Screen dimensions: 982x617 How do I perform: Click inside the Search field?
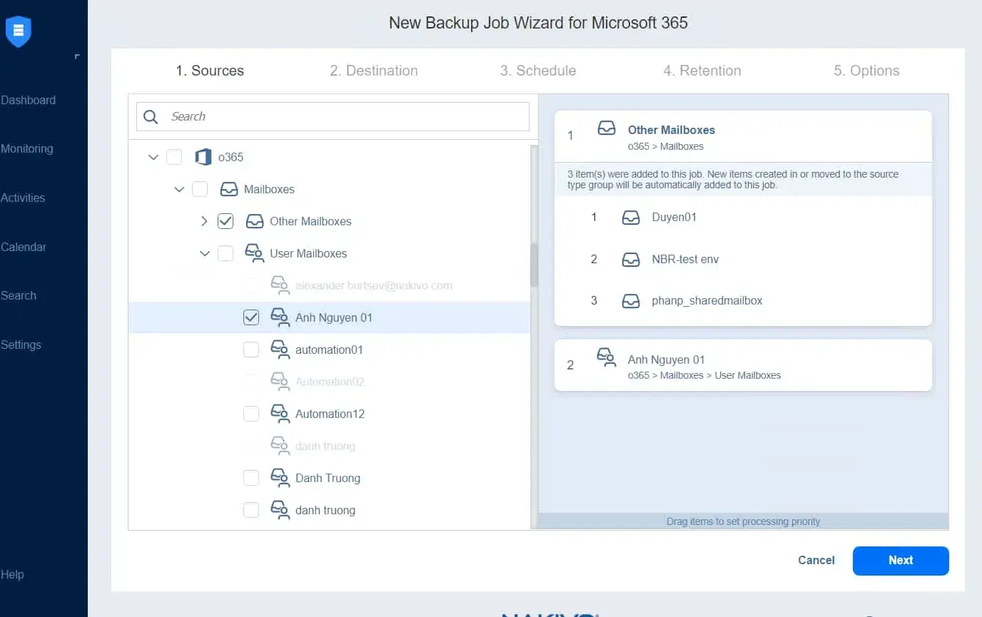[332, 116]
